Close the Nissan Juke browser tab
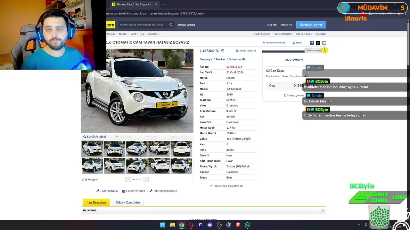This screenshot has height=230, width=410. pos(156,4)
